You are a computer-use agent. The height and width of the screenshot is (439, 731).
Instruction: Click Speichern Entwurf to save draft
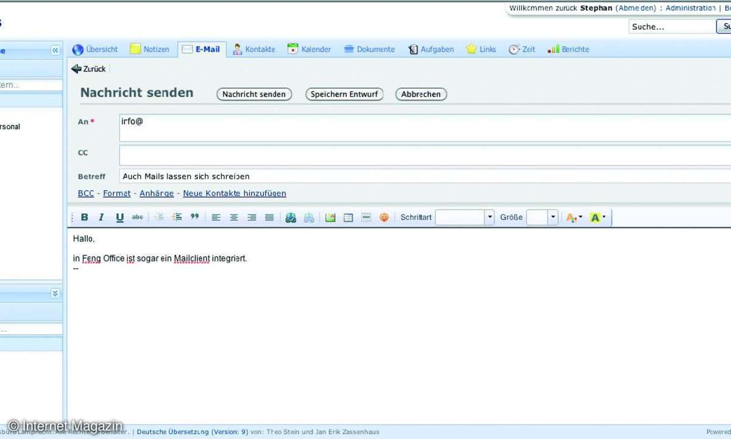(344, 95)
